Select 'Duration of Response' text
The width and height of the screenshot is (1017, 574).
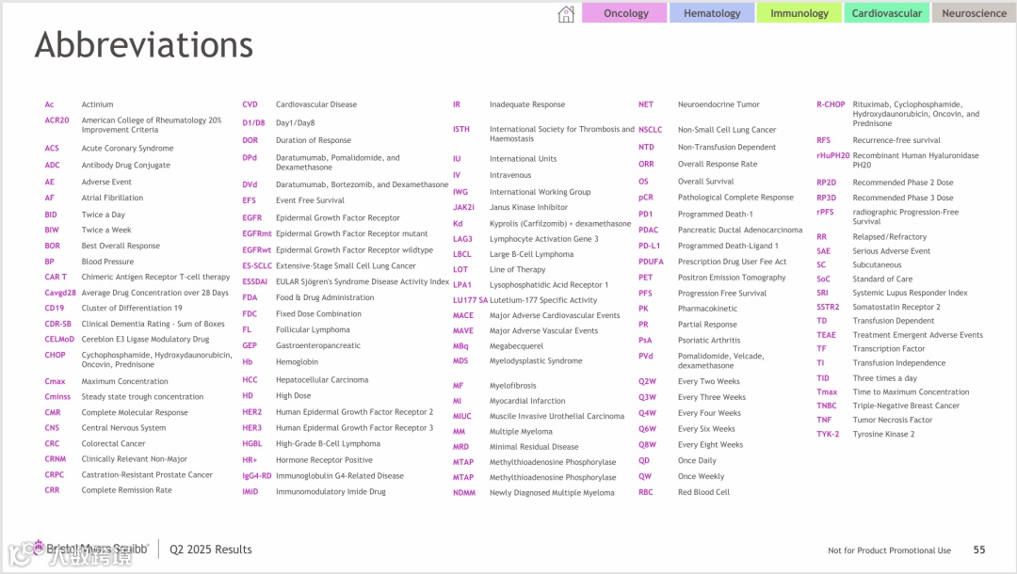tap(314, 140)
